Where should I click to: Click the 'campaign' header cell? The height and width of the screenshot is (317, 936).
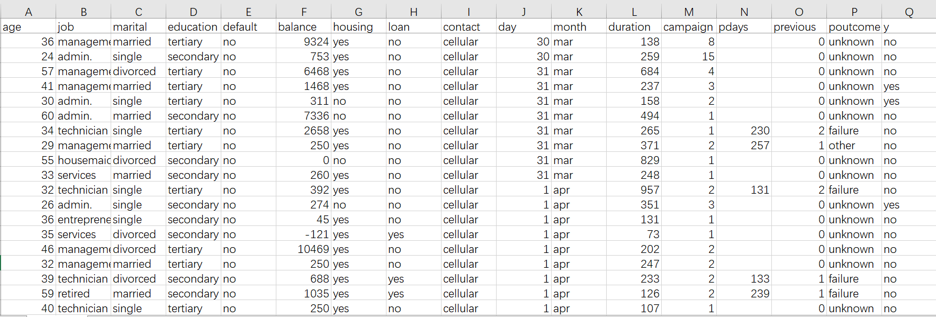(688, 27)
